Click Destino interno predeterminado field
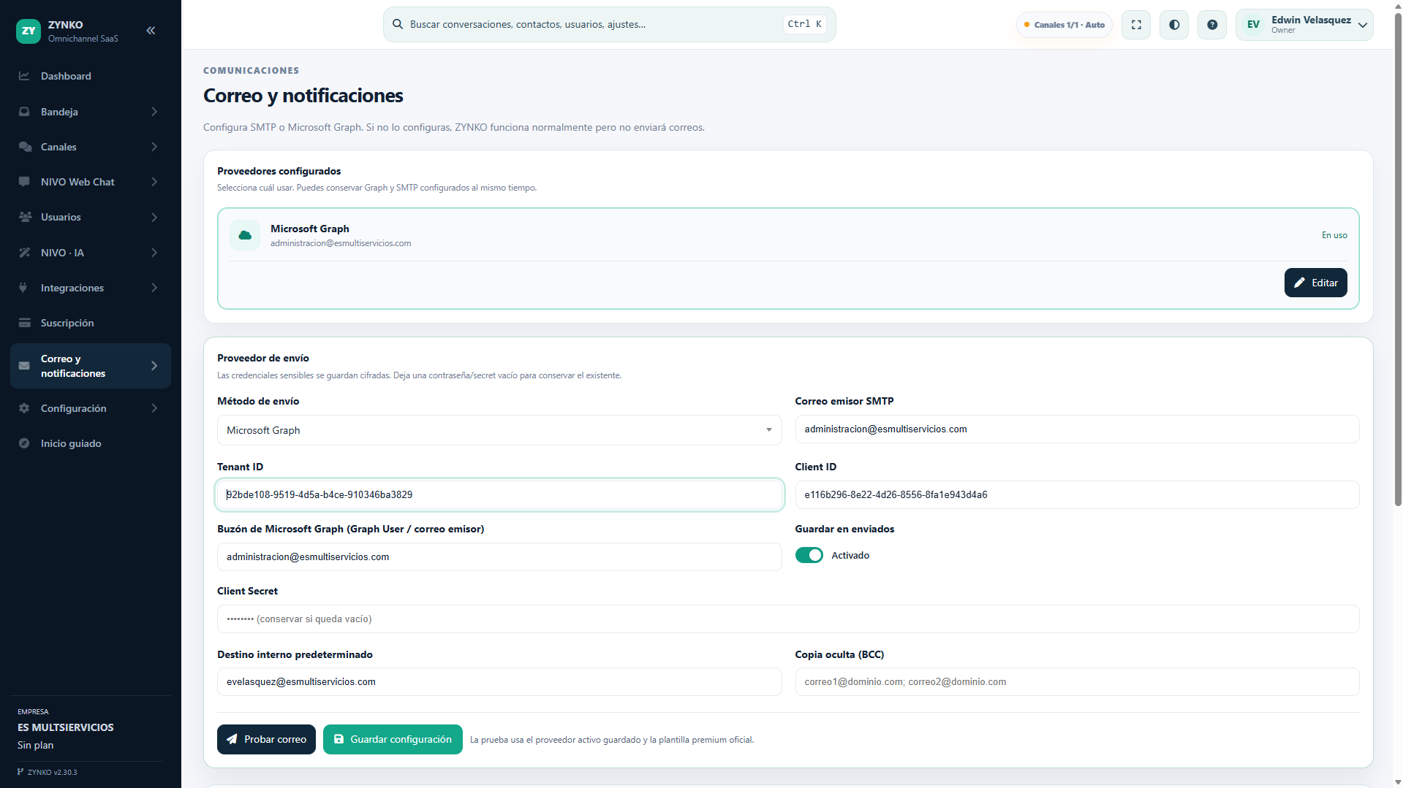The width and height of the screenshot is (1403, 788). (x=499, y=681)
